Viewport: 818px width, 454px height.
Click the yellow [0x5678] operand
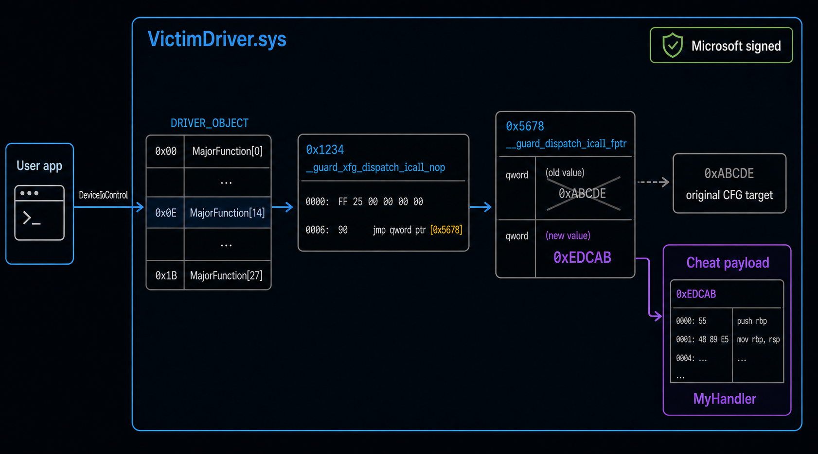[446, 230]
